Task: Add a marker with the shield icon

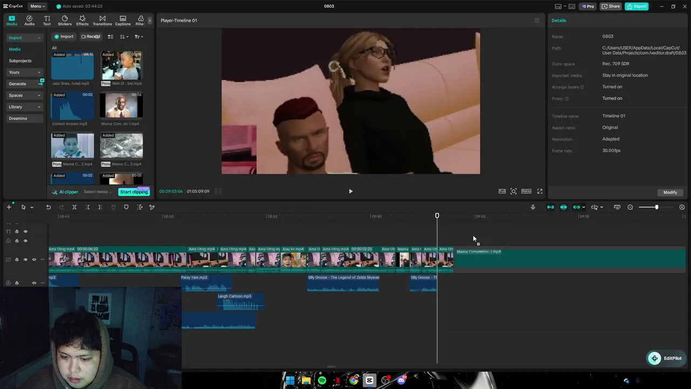Action: 126,207
